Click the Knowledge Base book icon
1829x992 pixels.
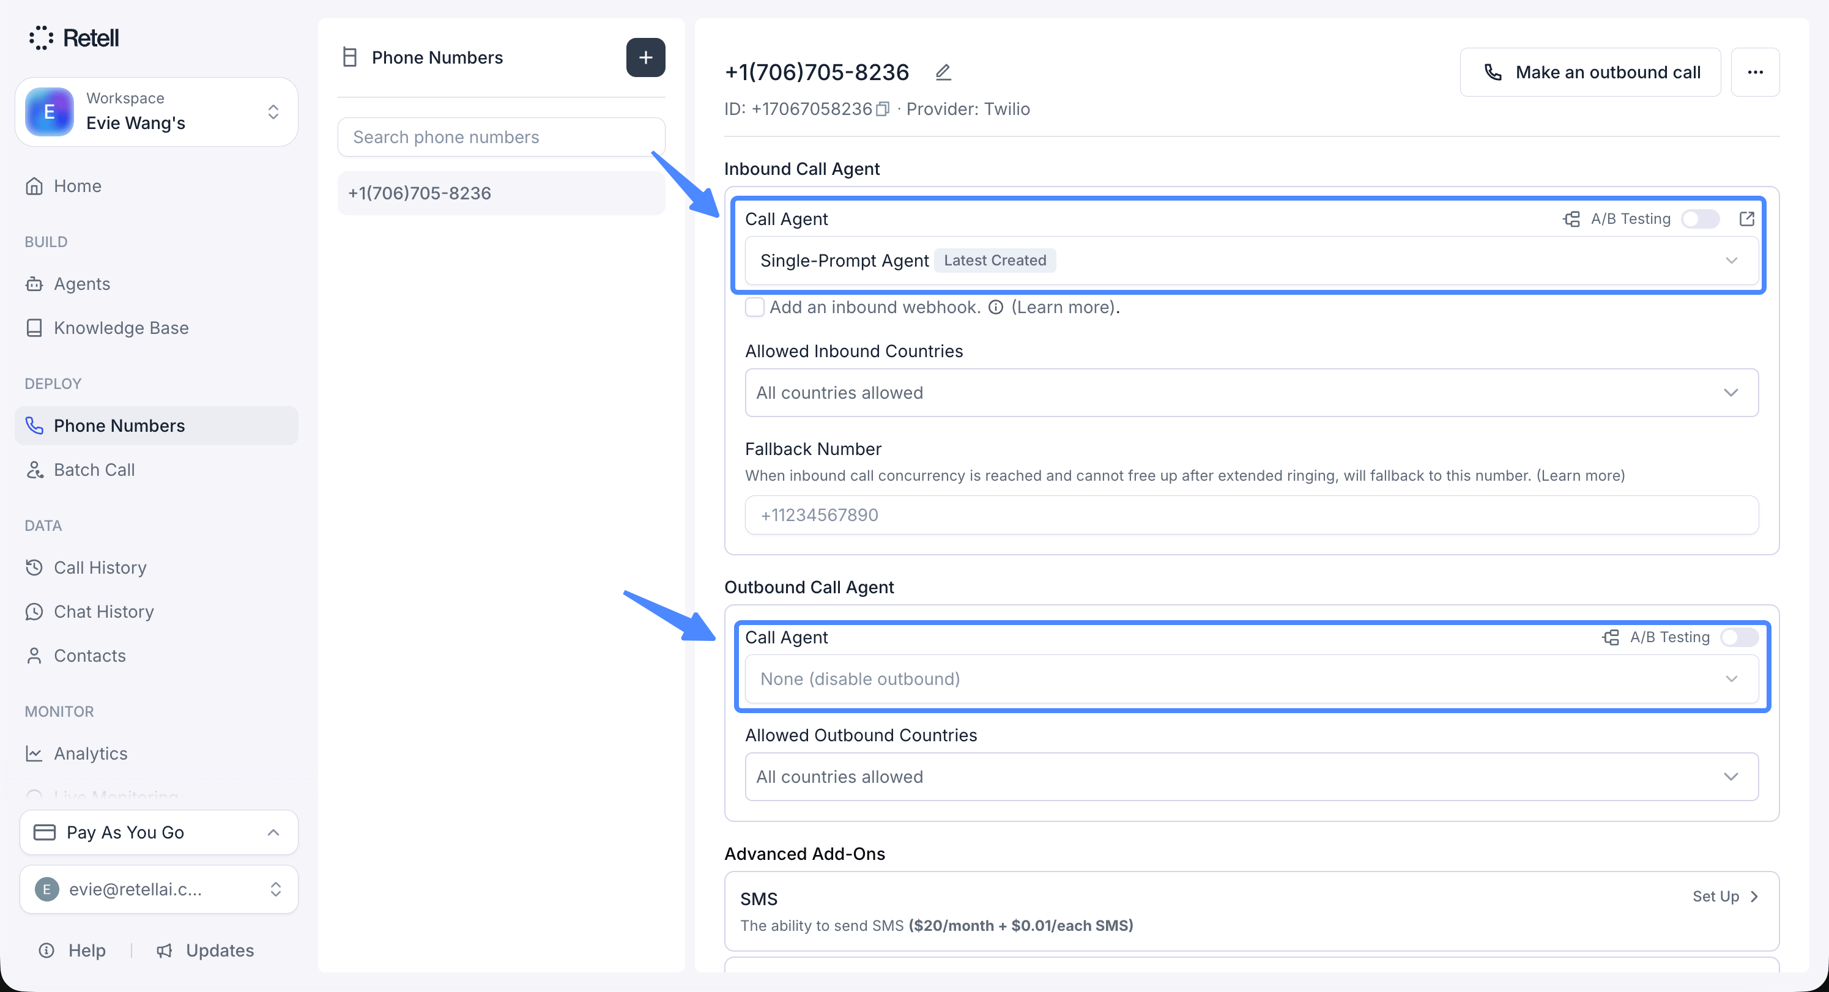pos(34,328)
